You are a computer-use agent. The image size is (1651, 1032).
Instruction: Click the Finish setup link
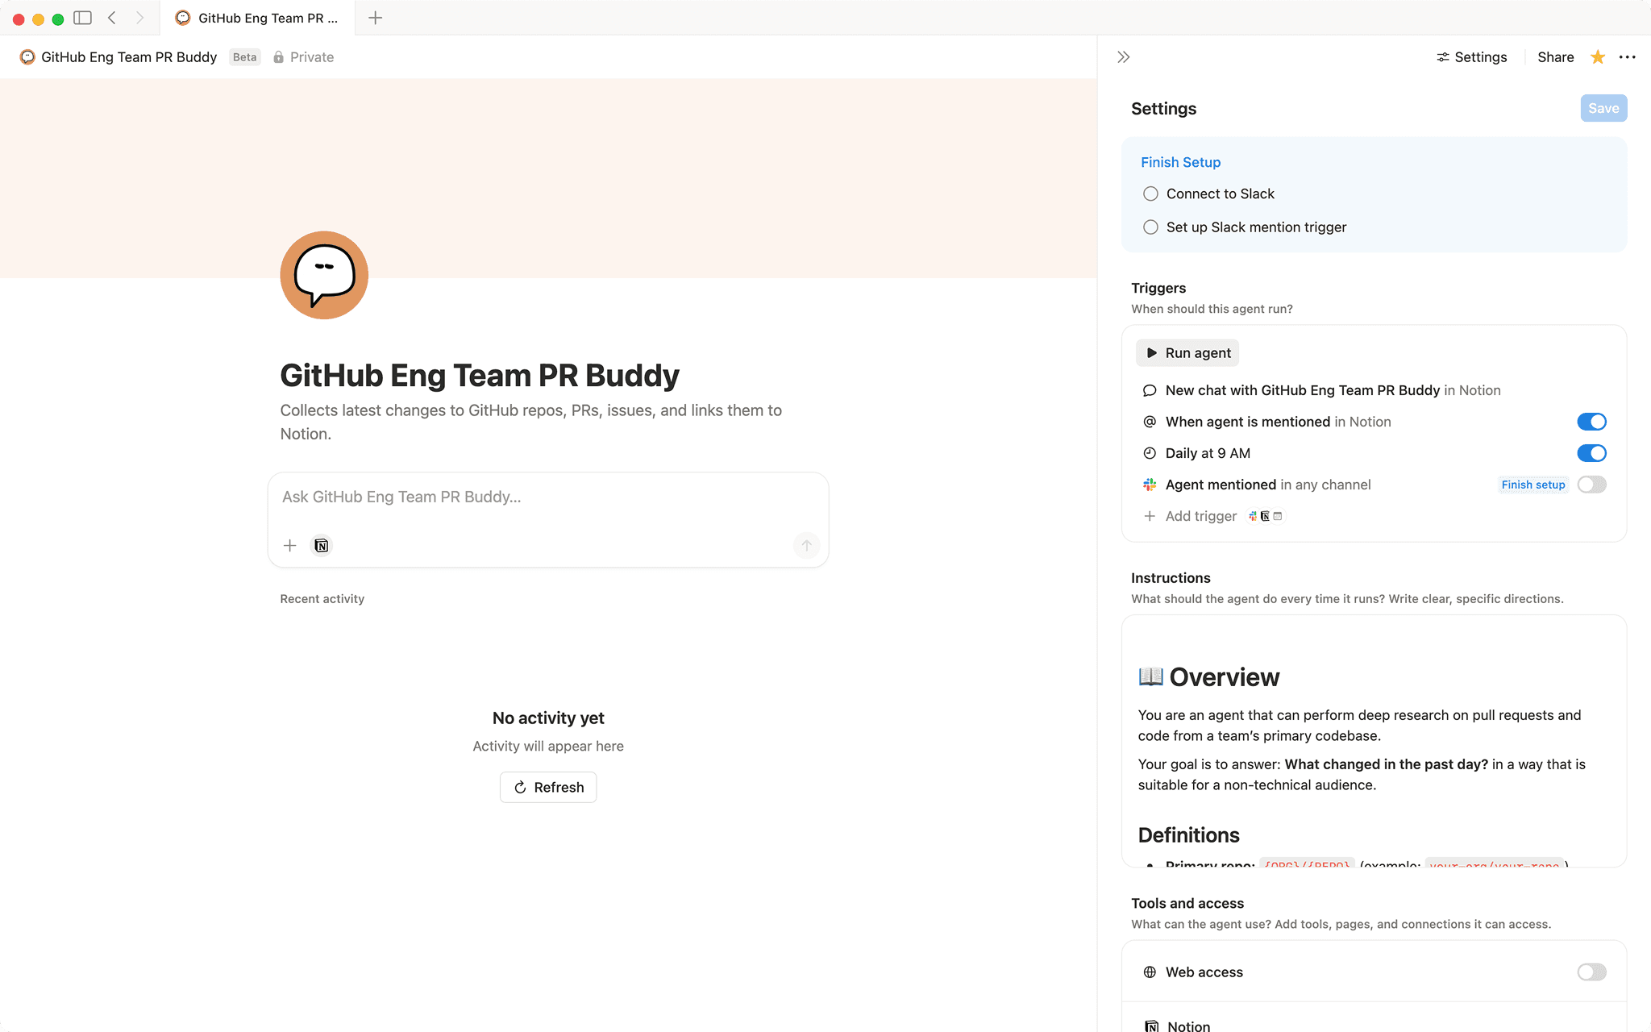point(1533,484)
